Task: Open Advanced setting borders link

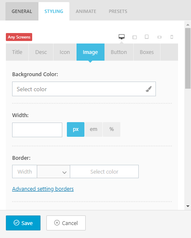Action: click(x=43, y=189)
